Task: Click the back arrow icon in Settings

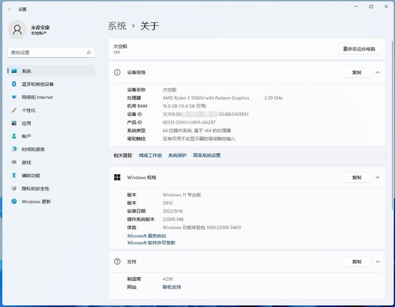Action: click(x=10, y=9)
